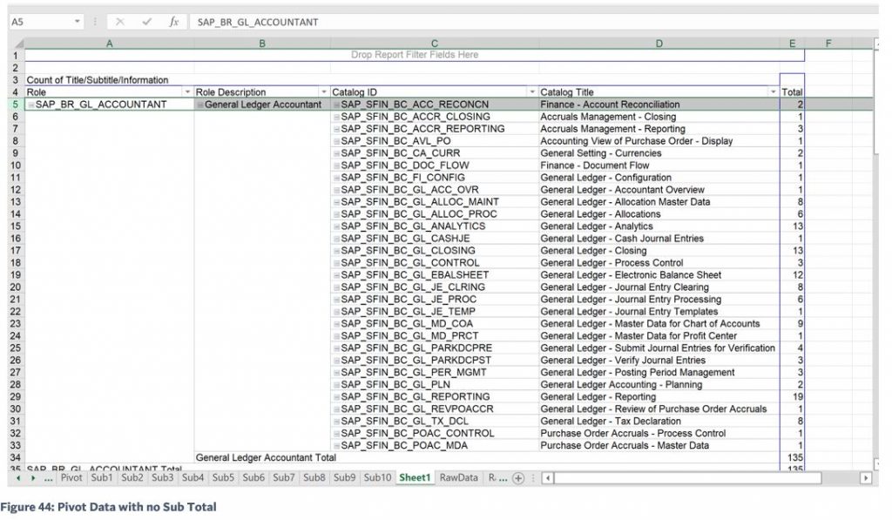Collapse the SAP_SFIN_BC_ACC_RECONCN catalog row
The image size is (892, 520).
(x=337, y=105)
